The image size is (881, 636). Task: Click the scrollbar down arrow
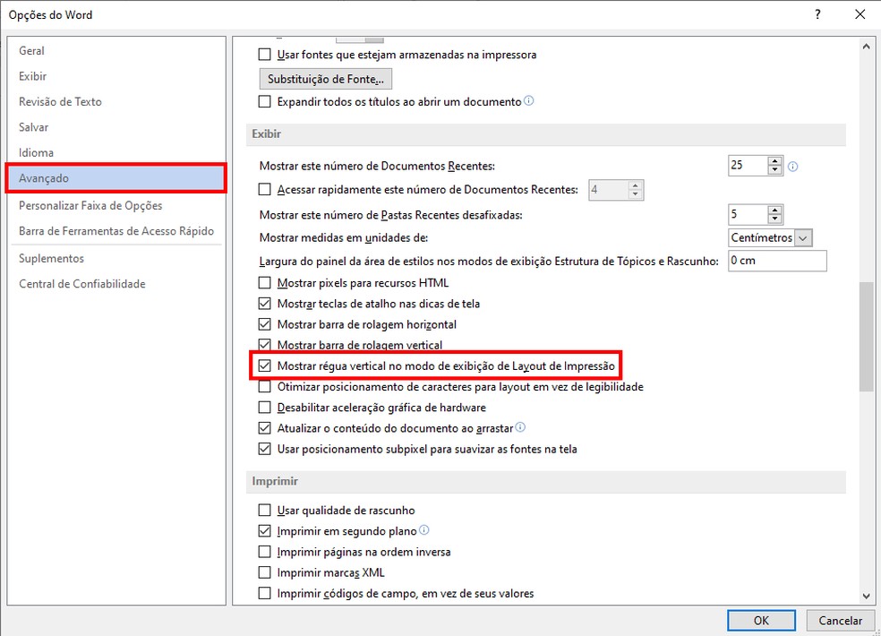pyautogui.click(x=866, y=596)
